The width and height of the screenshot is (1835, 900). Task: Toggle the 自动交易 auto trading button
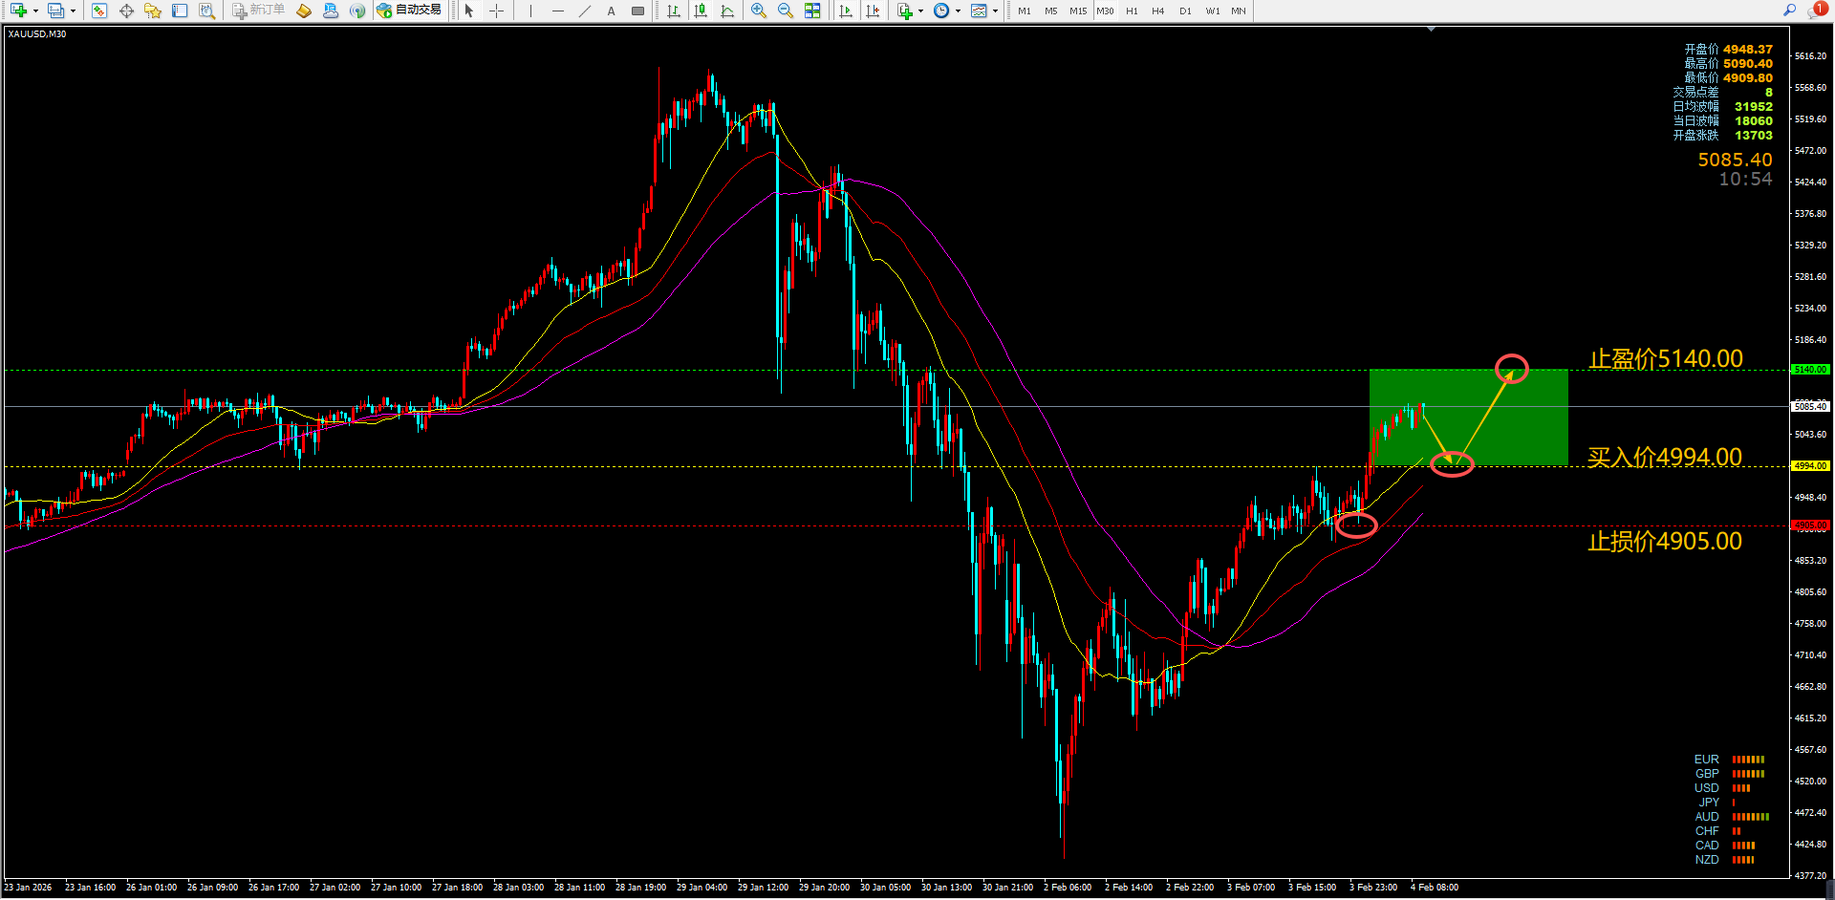click(409, 11)
